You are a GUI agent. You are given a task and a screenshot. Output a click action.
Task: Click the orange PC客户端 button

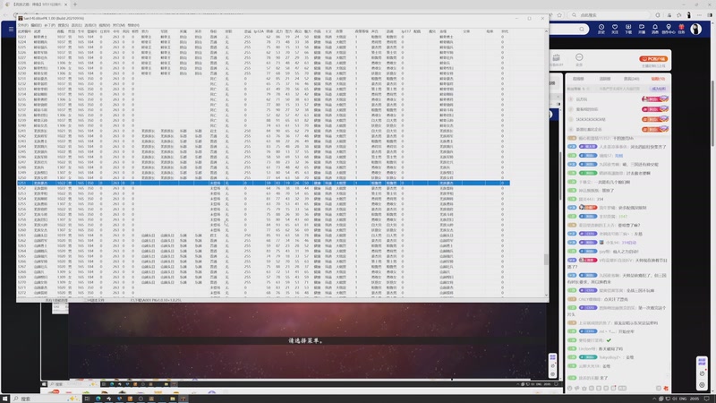[653, 59]
